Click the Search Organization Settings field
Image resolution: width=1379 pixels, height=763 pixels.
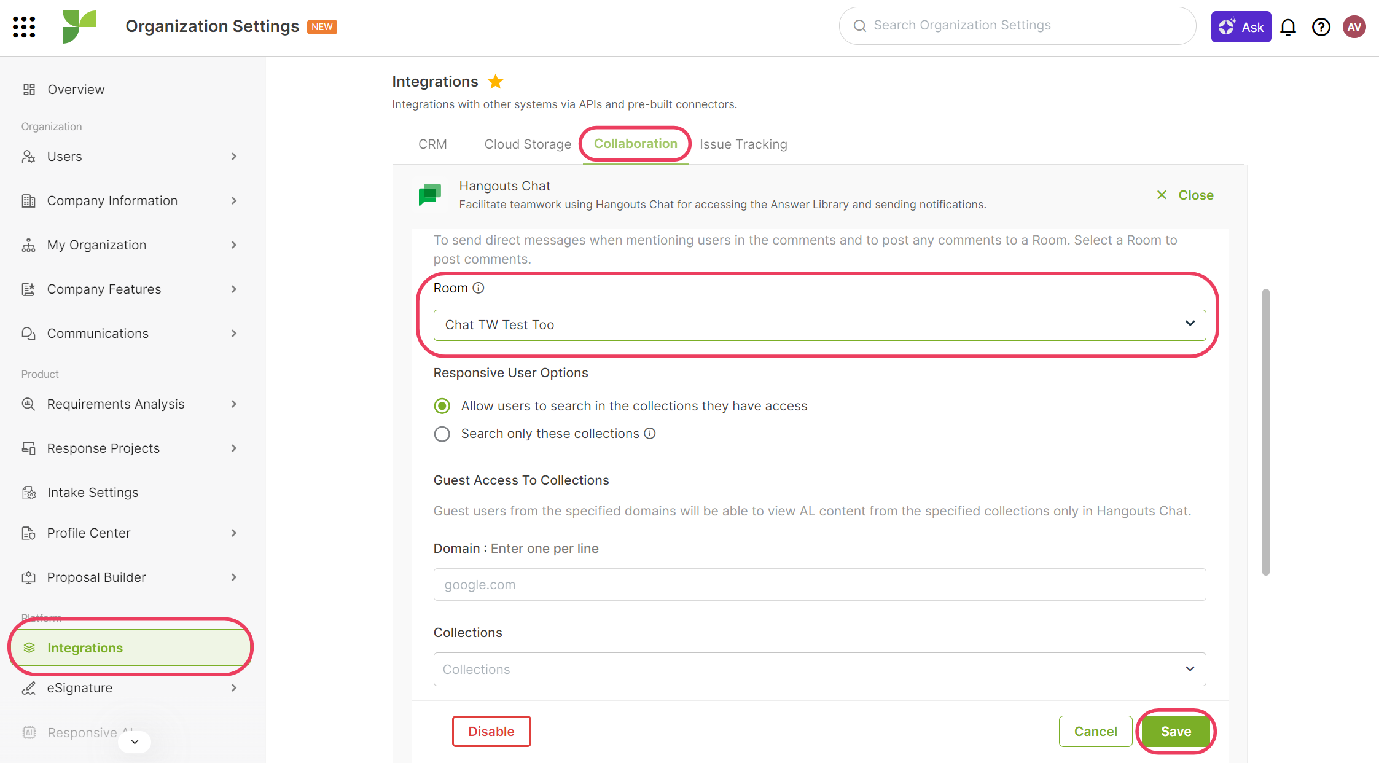(x=1017, y=26)
